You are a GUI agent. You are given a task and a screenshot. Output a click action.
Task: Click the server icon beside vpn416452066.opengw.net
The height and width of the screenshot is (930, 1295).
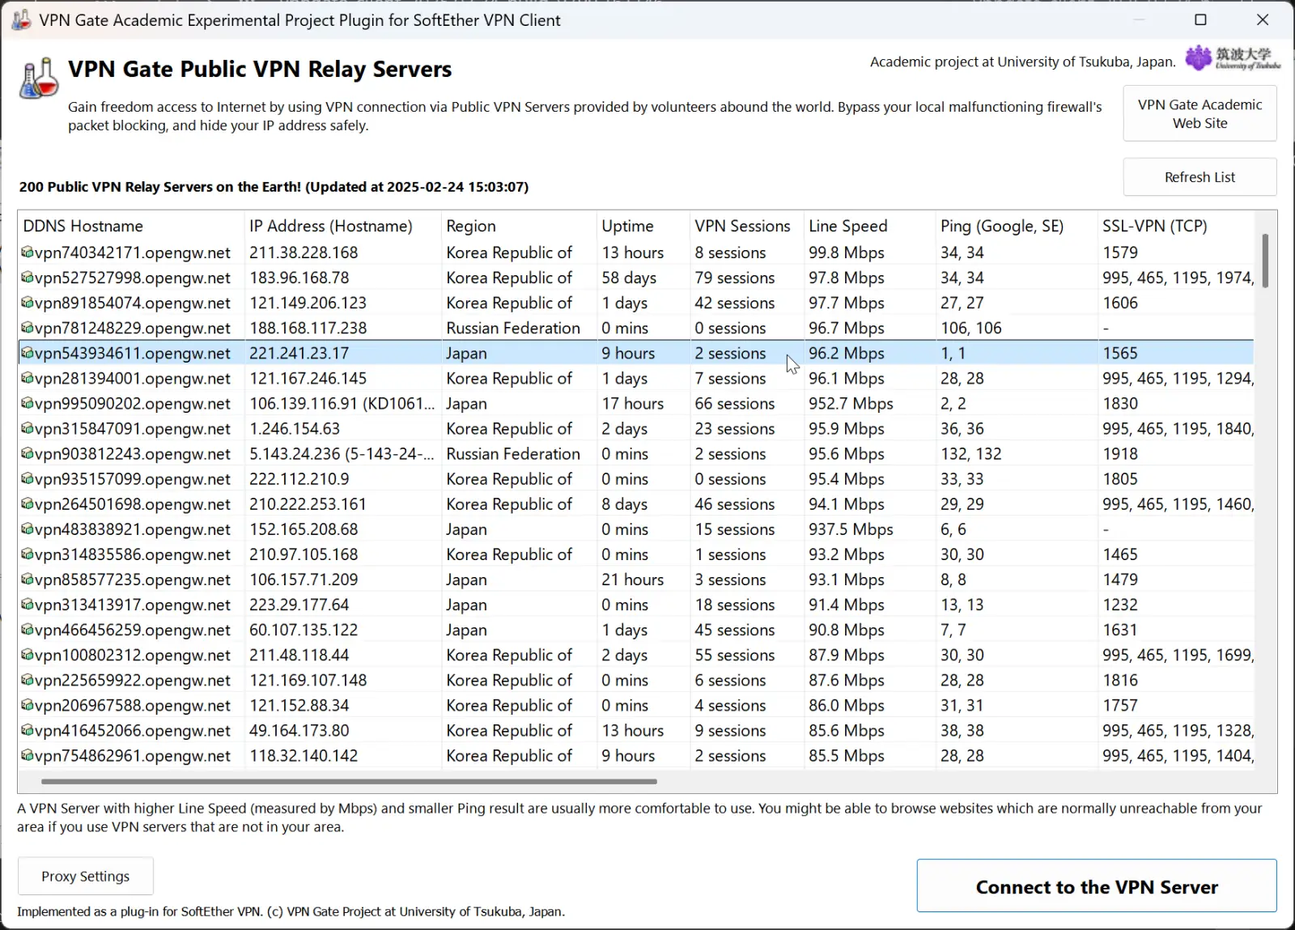point(28,729)
